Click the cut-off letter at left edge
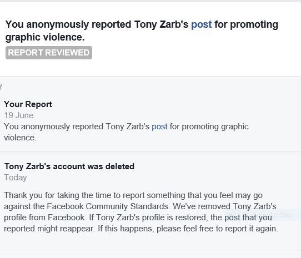Viewport: 301px width, 258px height. [x=1, y=88]
